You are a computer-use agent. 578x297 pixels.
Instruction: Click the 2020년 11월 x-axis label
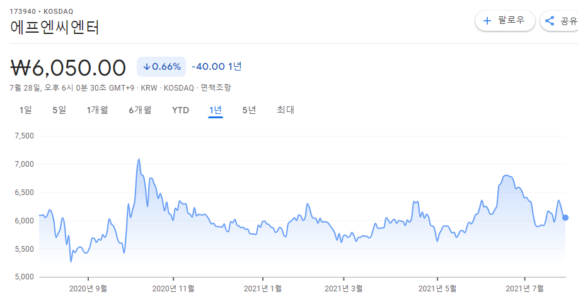click(173, 288)
